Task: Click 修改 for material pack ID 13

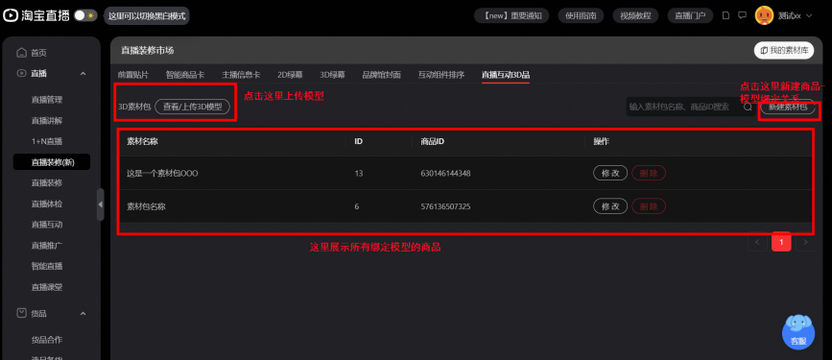Action: 610,174
